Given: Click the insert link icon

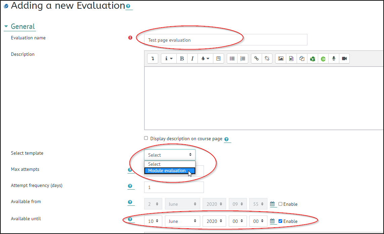Looking at the screenshot, I should (x=256, y=58).
